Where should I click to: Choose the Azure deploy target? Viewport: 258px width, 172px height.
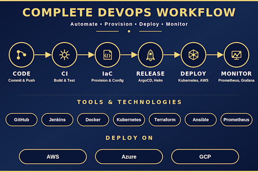click(129, 156)
